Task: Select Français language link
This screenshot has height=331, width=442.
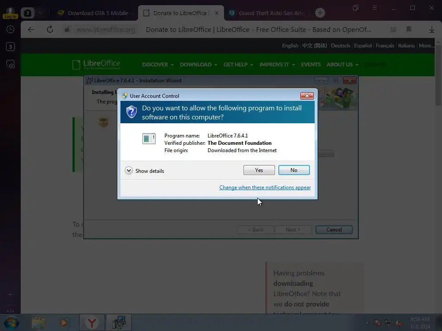Action: pos(385,46)
